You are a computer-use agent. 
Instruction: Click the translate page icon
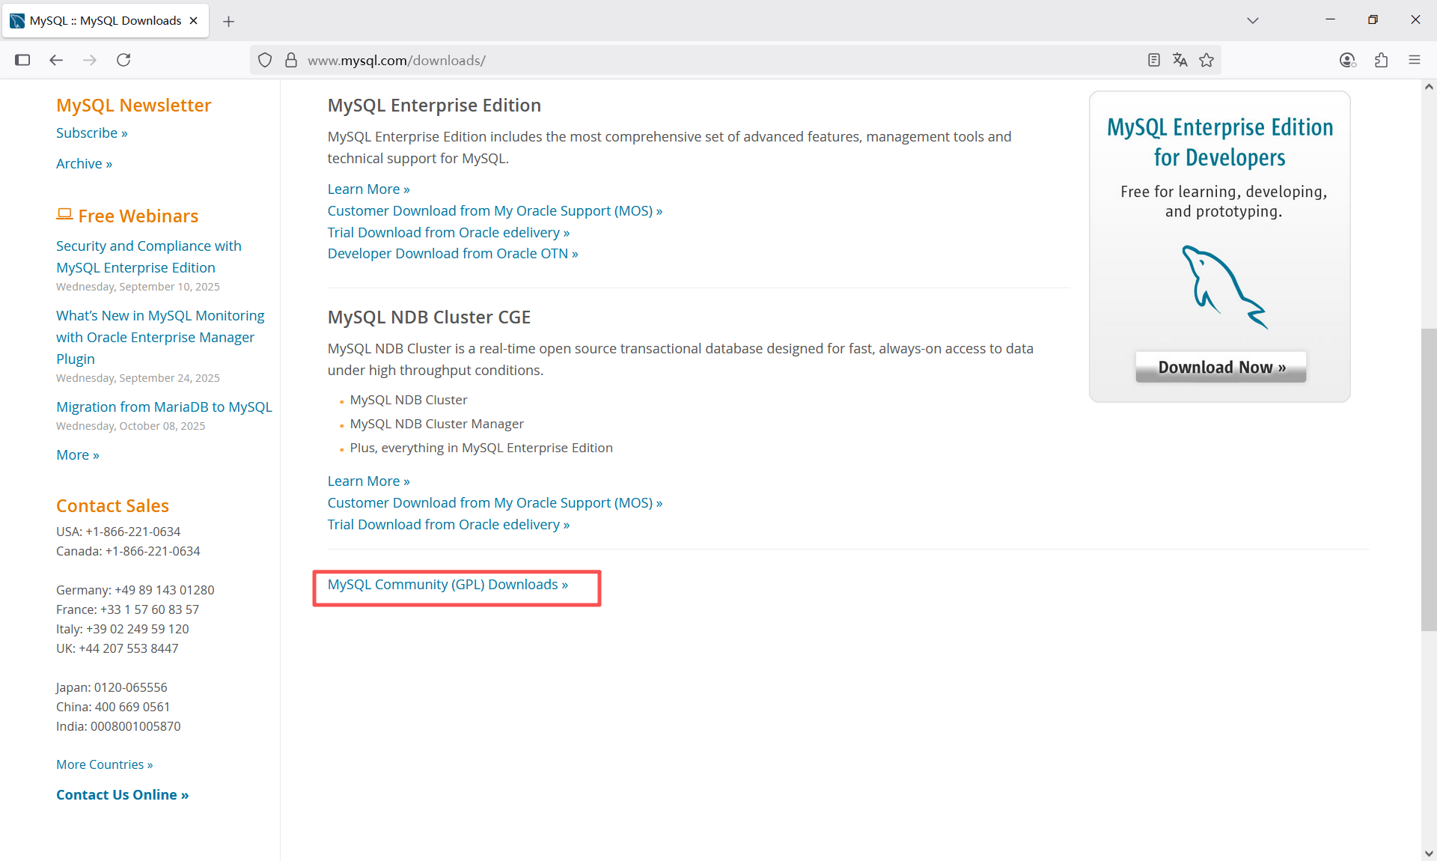pos(1180,60)
